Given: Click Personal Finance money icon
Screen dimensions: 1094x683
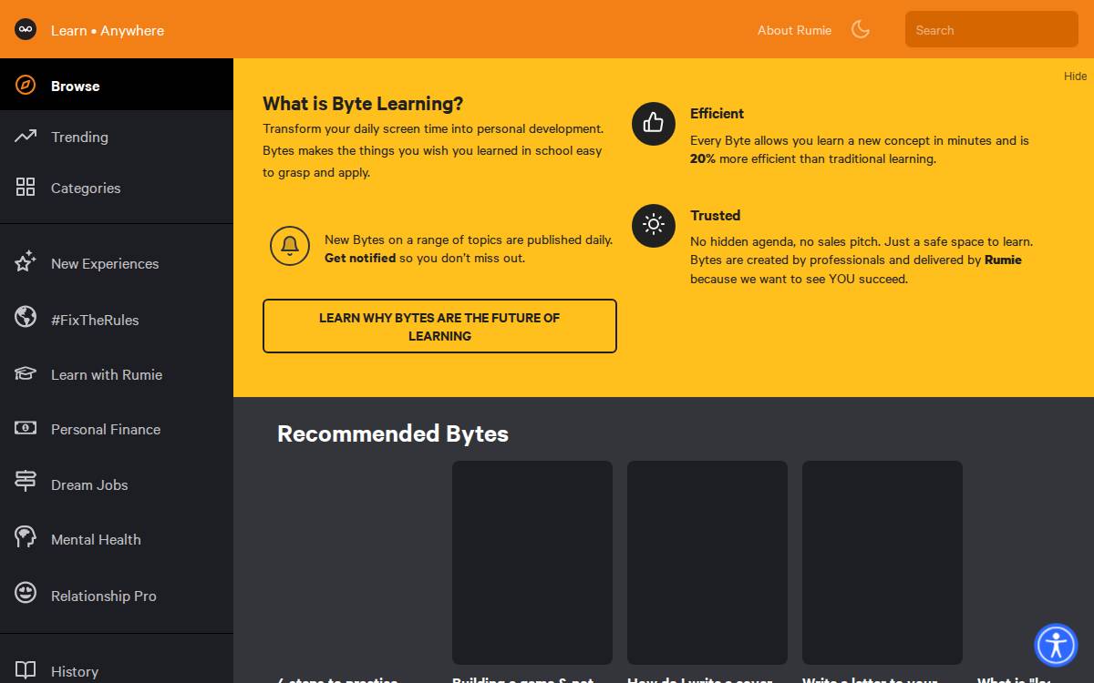Looking at the screenshot, I should 26,428.
